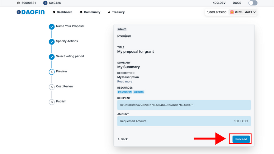This screenshot has width=274, height=154.
Task: Click the block number cube icon
Action: point(18,3)
